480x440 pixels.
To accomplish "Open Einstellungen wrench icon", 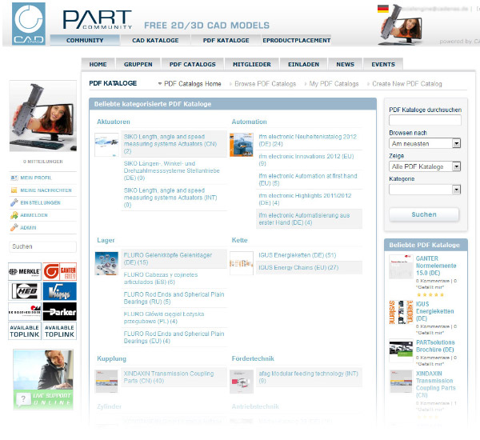I will tap(14, 202).
